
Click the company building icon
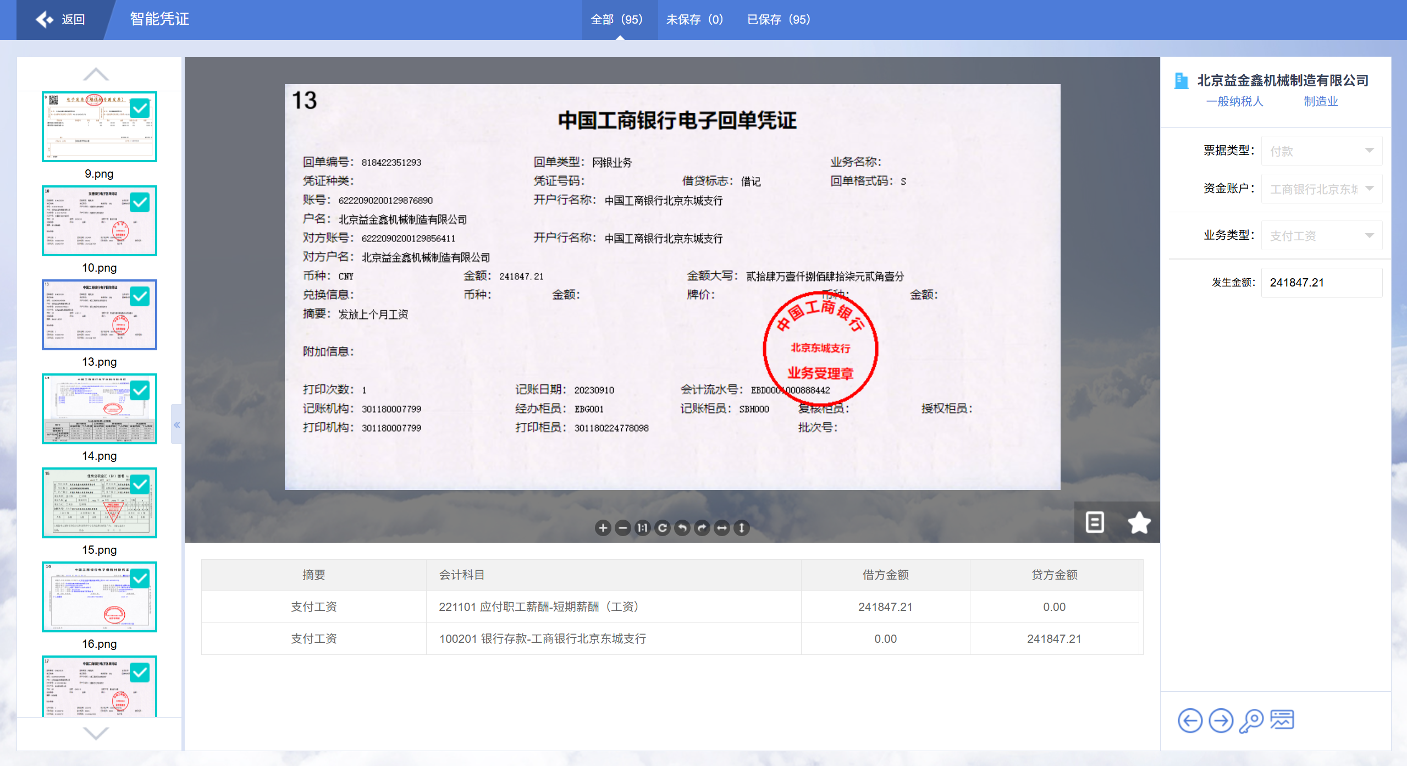[1181, 81]
